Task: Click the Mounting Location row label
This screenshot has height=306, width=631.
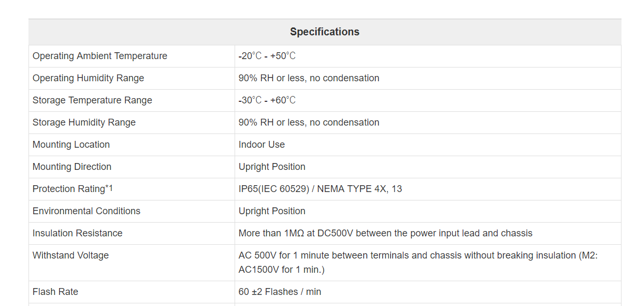Action: (71, 145)
